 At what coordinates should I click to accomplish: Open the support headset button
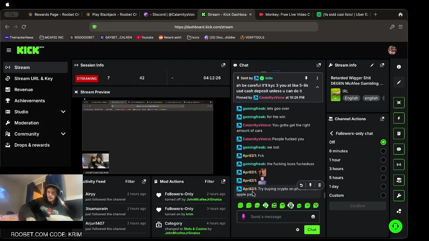click(395, 226)
